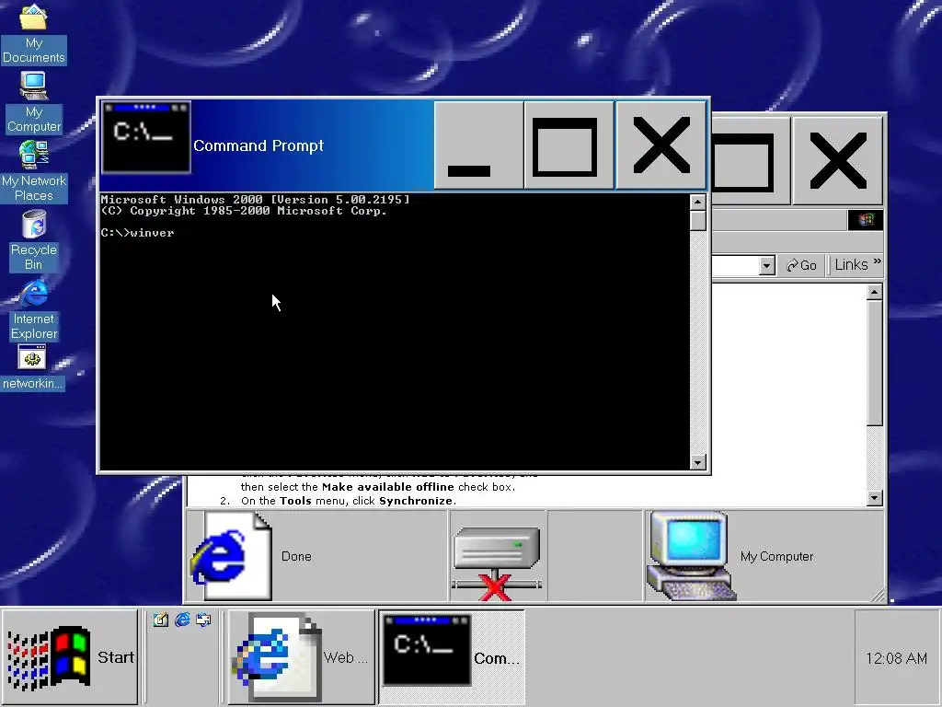The height and width of the screenshot is (707, 942).
Task: Expand the Links chevron in the browser
Action: pos(877,261)
